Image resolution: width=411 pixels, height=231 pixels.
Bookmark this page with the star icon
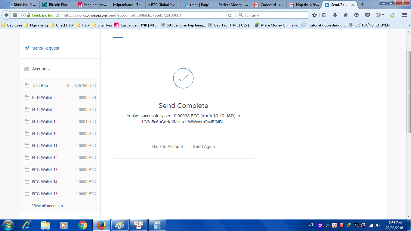click(315, 15)
